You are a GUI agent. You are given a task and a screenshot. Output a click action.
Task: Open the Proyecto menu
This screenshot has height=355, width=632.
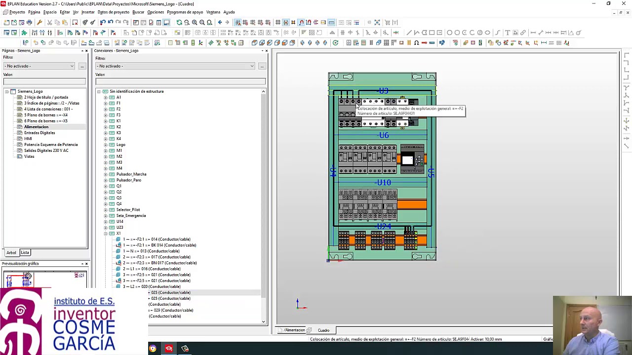17,12
